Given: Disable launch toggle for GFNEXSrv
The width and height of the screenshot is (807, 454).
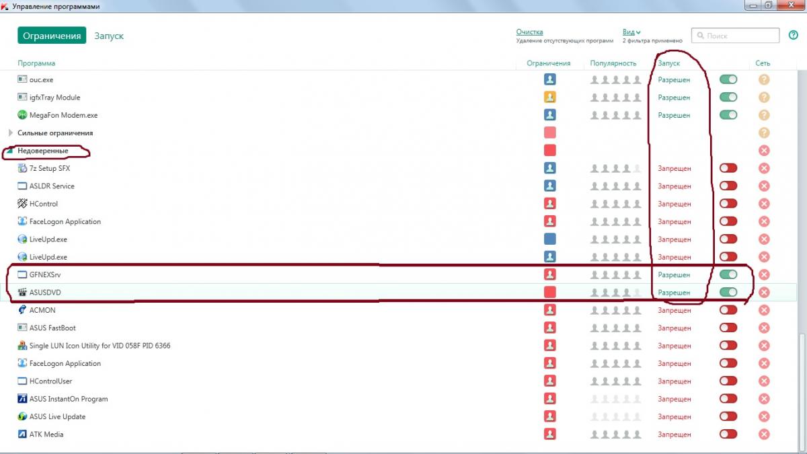Looking at the screenshot, I should pyautogui.click(x=728, y=274).
